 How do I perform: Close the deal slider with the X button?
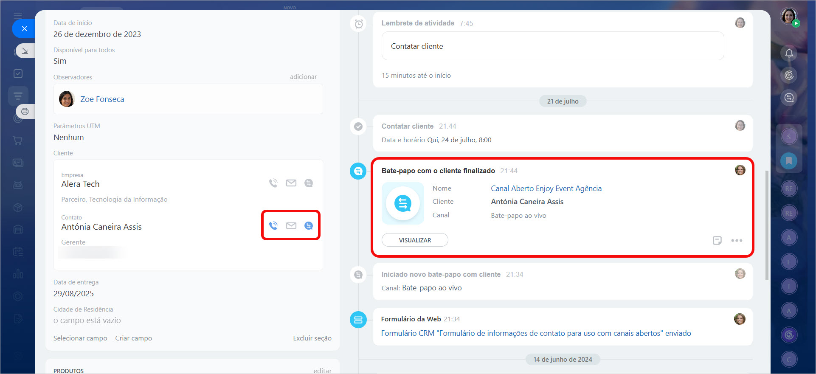click(x=24, y=29)
